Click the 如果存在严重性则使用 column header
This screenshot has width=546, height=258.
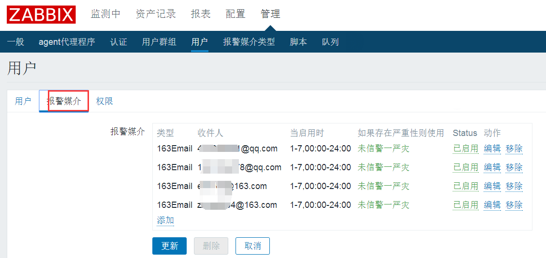[401, 133]
